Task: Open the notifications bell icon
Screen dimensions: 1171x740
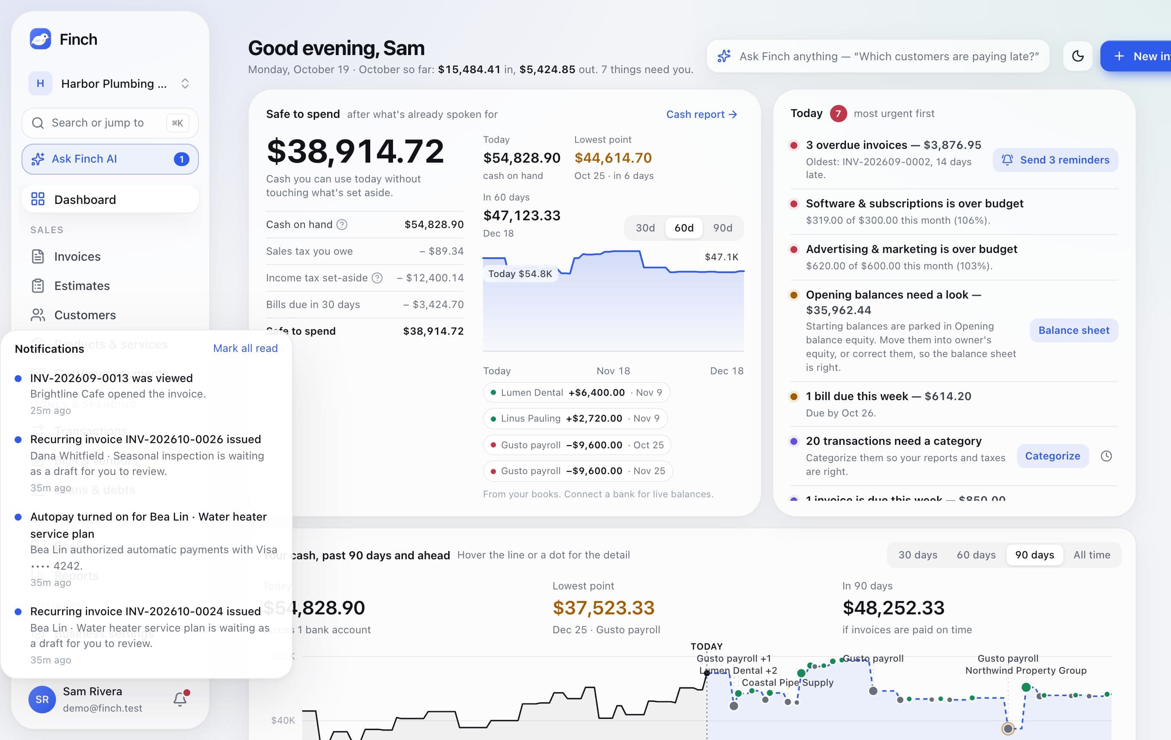Action: coord(180,699)
